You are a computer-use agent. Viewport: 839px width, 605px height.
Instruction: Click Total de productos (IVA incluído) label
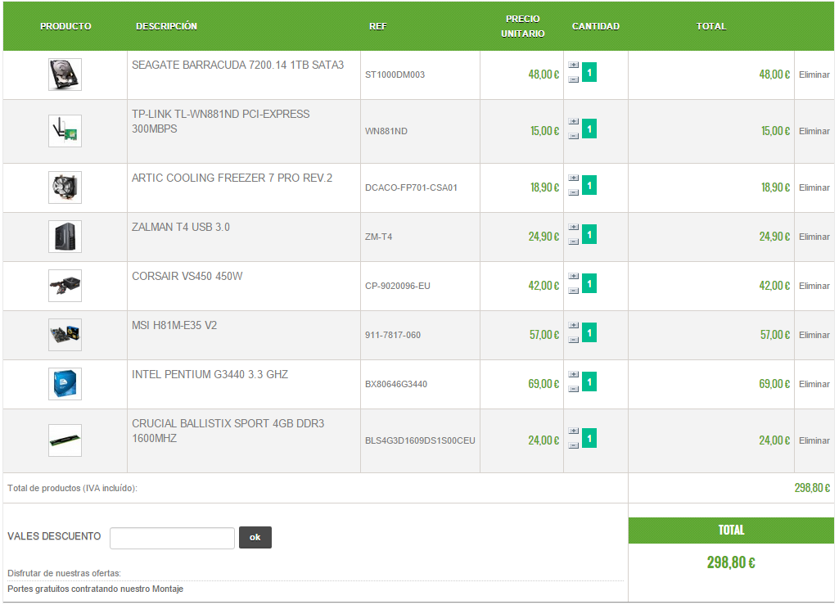[72, 488]
